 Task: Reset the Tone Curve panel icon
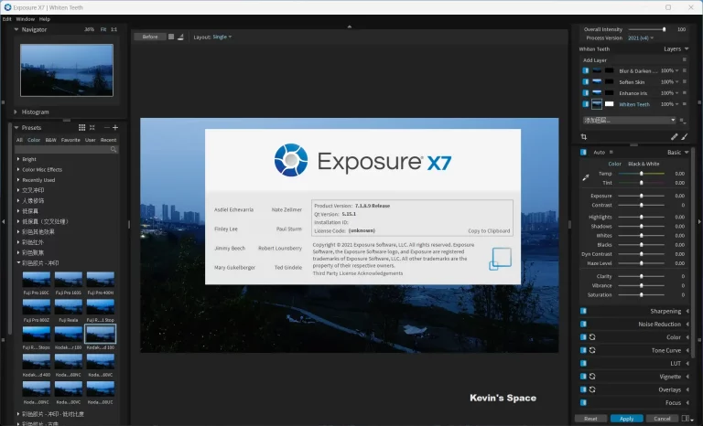[x=592, y=350]
